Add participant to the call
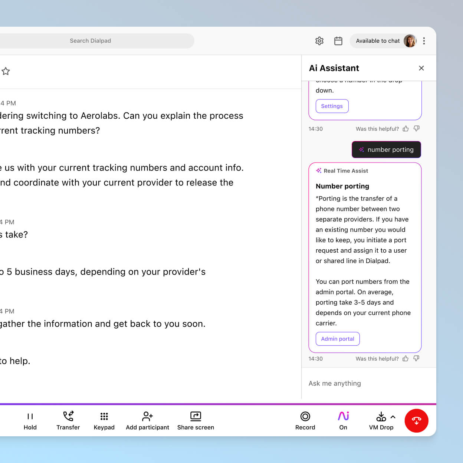 point(148,421)
